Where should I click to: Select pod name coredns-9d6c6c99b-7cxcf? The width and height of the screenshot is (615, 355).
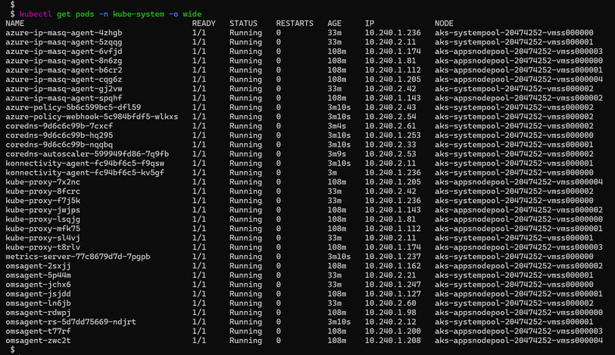coord(59,126)
